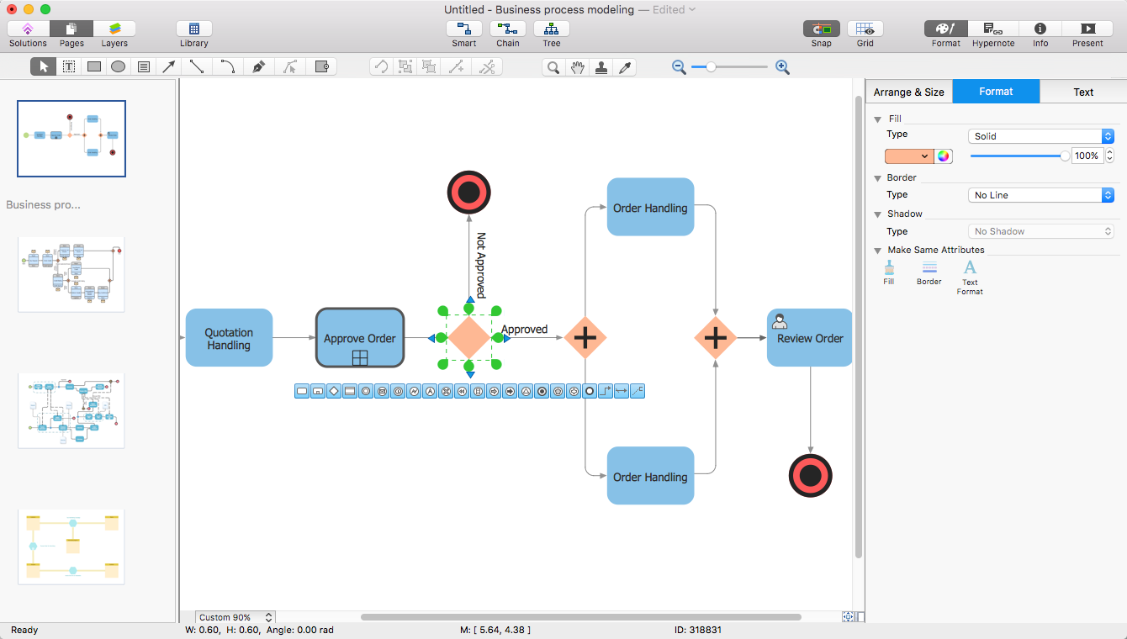The width and height of the screenshot is (1127, 639).
Task: Select the hand pan tool
Action: [x=577, y=67]
